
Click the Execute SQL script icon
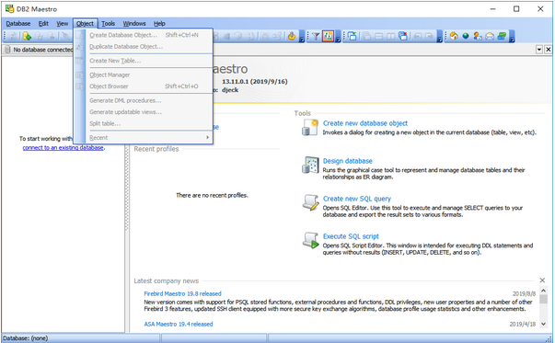(311, 240)
